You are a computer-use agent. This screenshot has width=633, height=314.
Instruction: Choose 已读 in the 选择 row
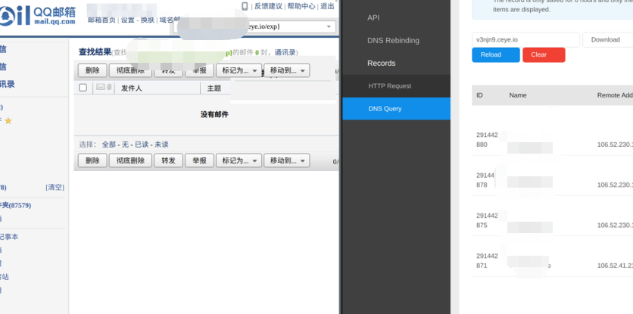(x=142, y=145)
